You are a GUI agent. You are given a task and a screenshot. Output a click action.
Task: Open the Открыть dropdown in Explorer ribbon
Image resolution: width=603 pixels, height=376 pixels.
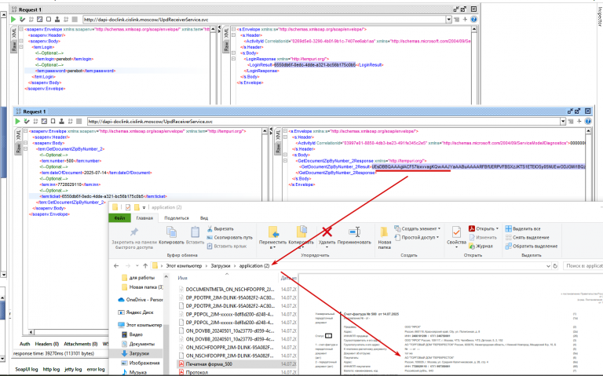484,228
